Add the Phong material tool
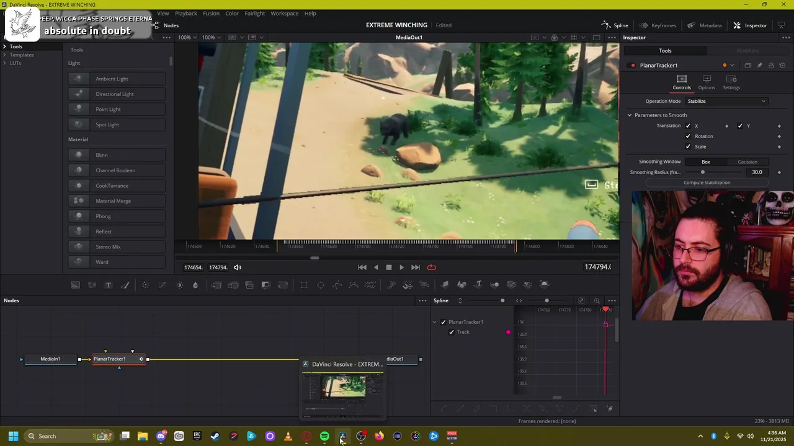 coord(117,216)
